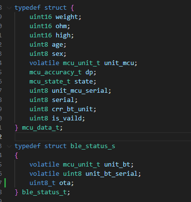Click the green modified-line gutter indicator
The width and height of the screenshot is (191, 202).
5,183
